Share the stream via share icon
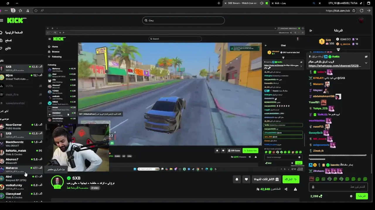 [286, 189]
